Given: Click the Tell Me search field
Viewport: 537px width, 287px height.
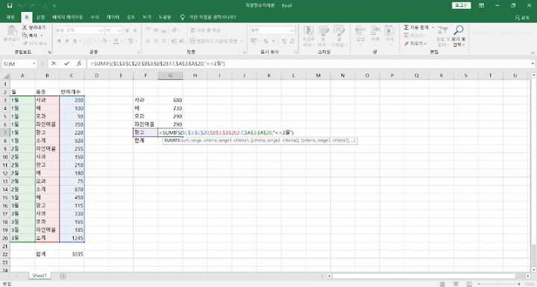Looking at the screenshot, I should click(x=213, y=17).
